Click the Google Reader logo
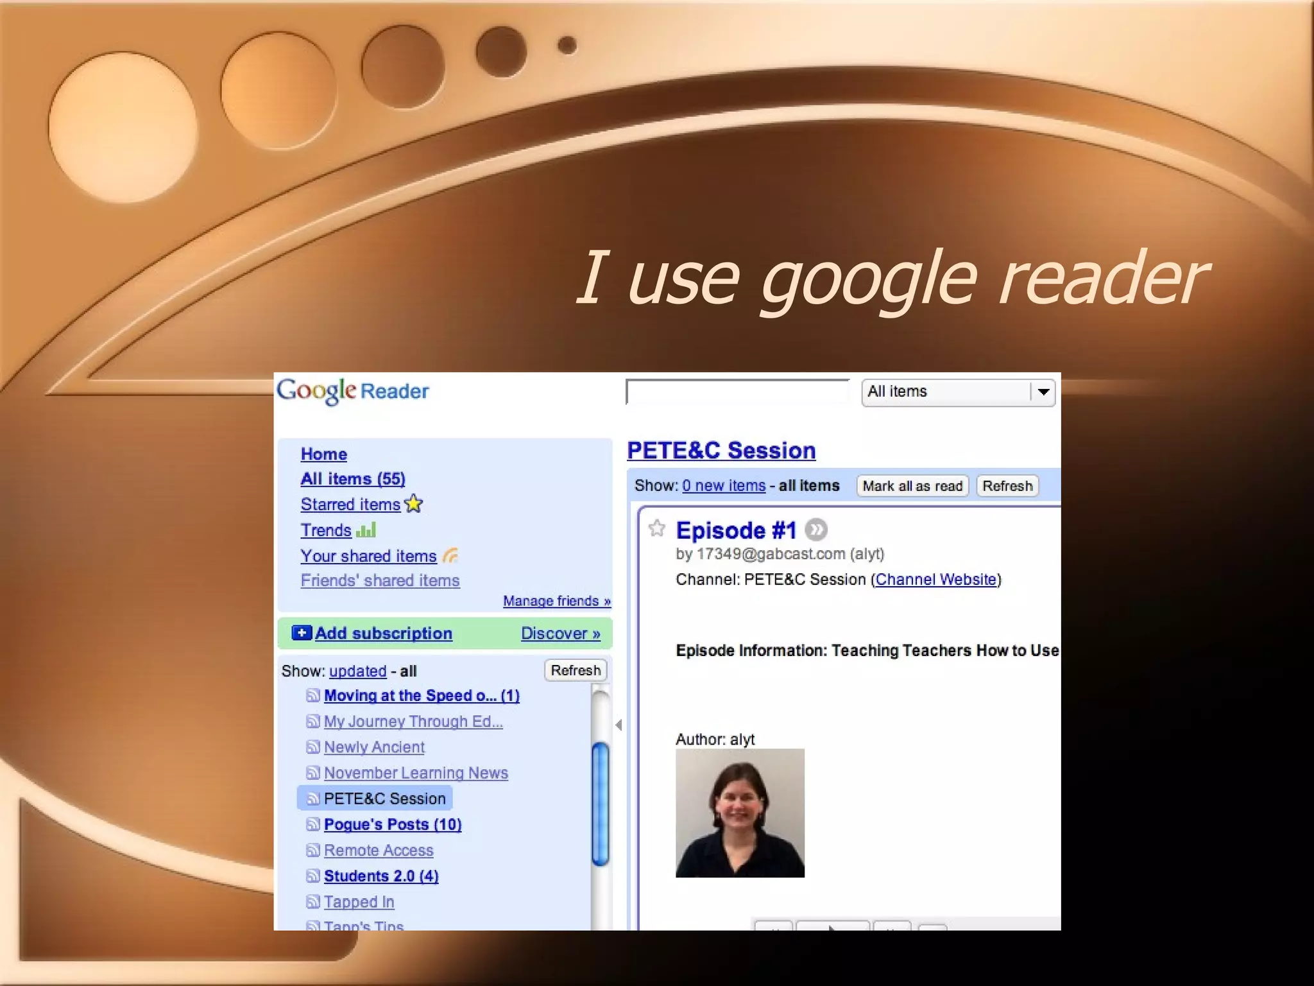The width and height of the screenshot is (1314, 986). (x=352, y=391)
